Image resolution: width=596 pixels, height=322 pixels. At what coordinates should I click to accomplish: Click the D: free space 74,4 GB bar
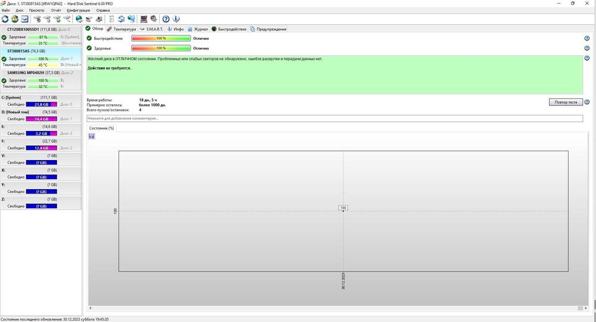point(42,119)
